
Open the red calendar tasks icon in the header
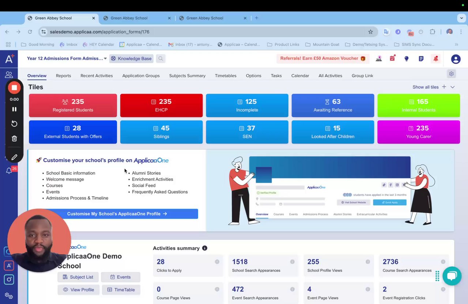pyautogui.click(x=392, y=58)
